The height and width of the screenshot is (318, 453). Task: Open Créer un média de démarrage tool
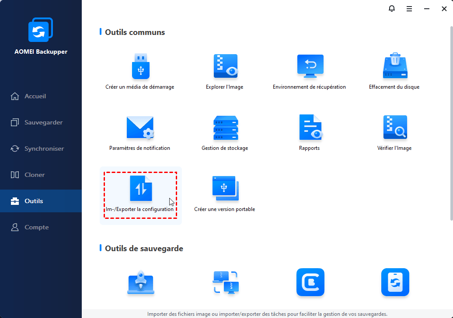click(x=140, y=71)
